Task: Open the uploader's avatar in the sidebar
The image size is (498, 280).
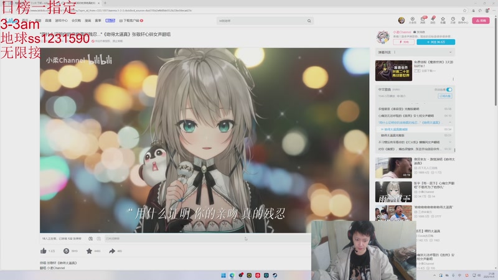Action: [x=383, y=37]
